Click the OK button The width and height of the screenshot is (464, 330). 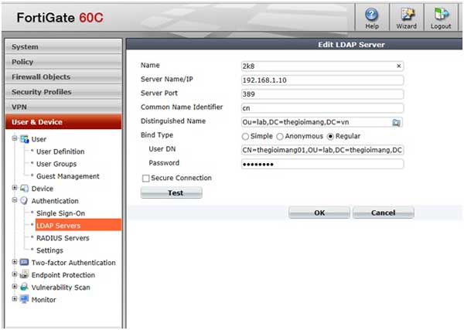(x=319, y=213)
